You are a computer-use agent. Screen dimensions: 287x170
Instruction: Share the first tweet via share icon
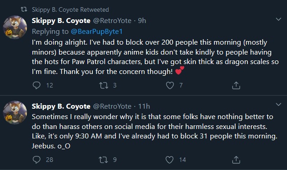(x=236, y=85)
